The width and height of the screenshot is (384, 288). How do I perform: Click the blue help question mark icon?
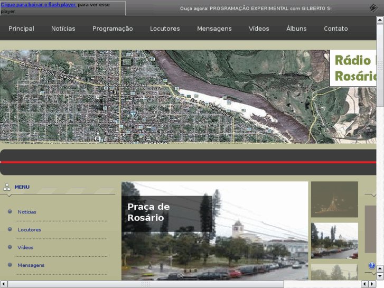[372, 266]
